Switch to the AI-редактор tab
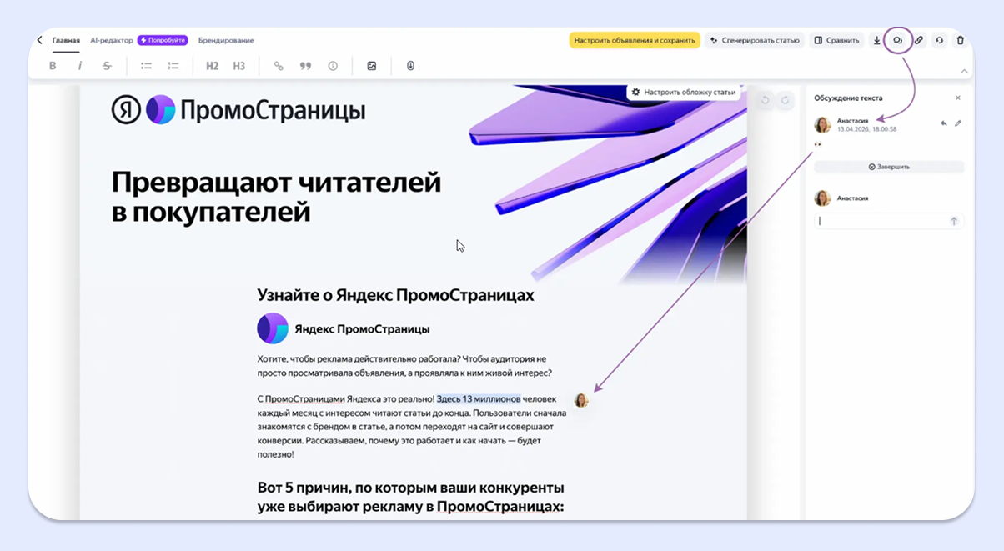 (113, 39)
